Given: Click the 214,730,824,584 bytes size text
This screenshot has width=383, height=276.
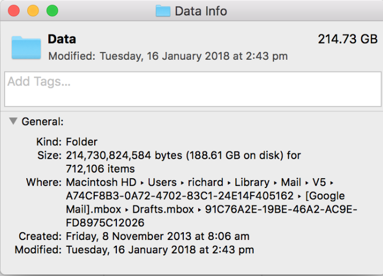Looking at the screenshot, I should point(124,155).
